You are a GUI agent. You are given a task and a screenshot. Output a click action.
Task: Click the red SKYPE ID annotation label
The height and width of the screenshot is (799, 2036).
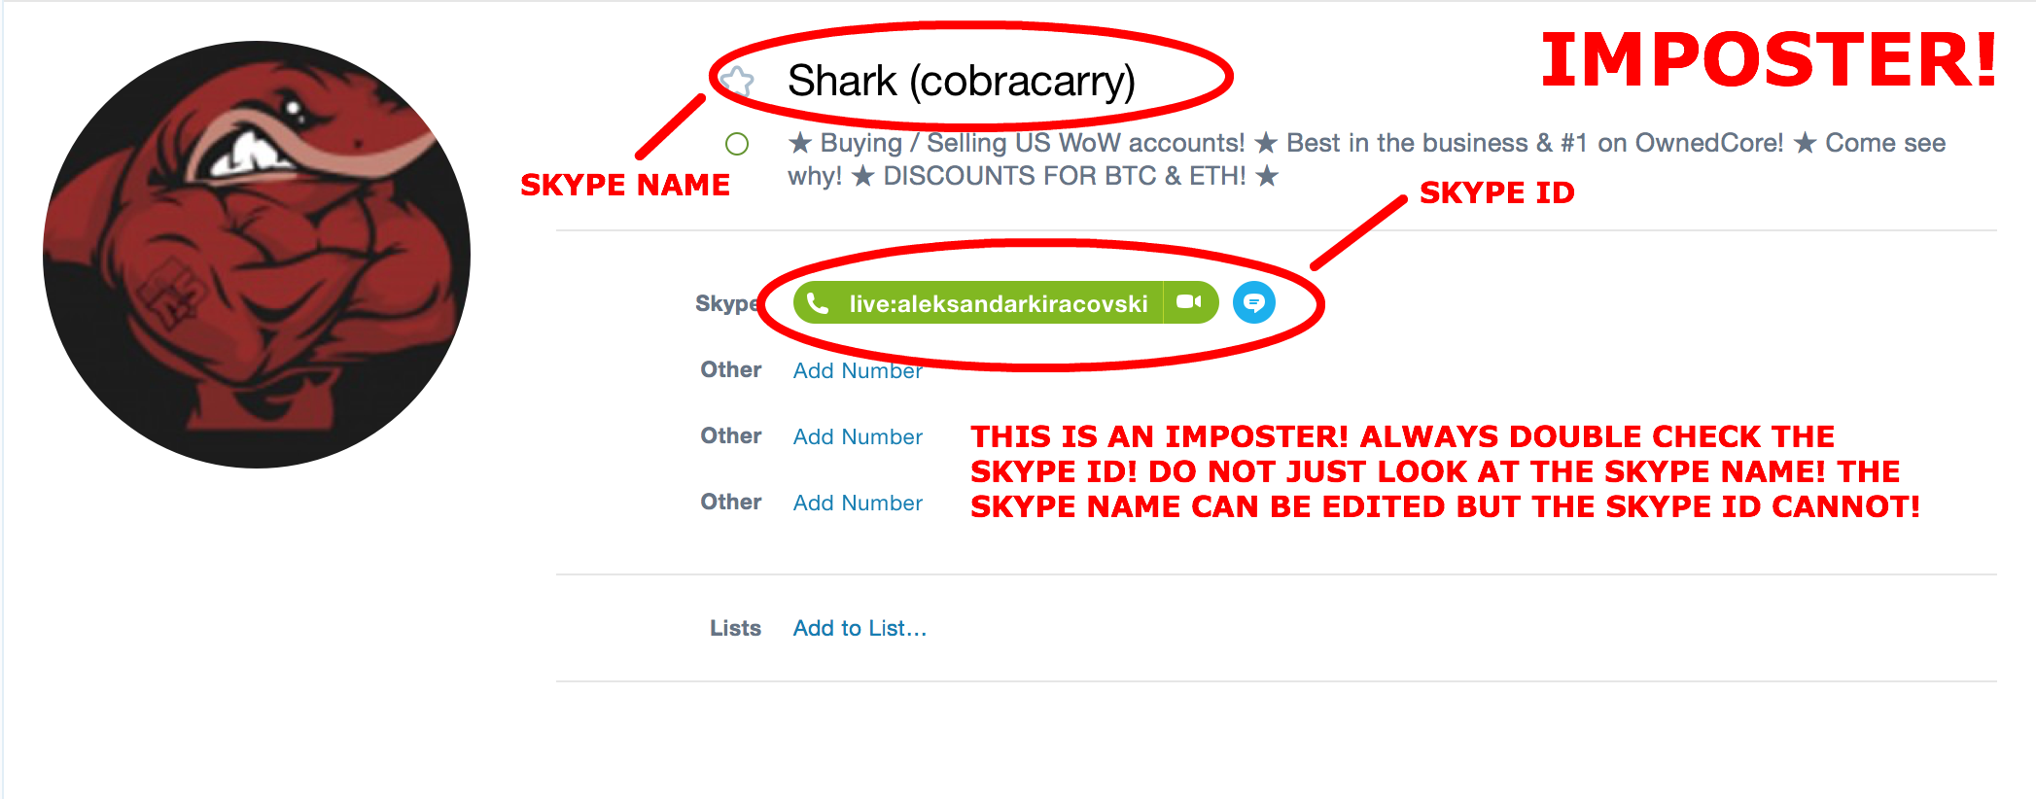(x=1496, y=192)
